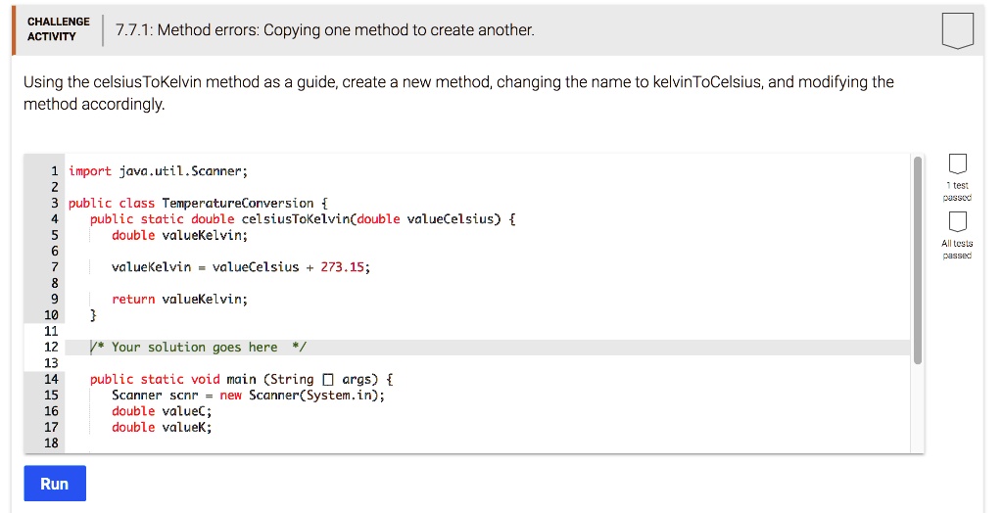This screenshot has height=513, width=1003.
Task: Click 'public class TemperatureConversion' line
Action: [198, 204]
